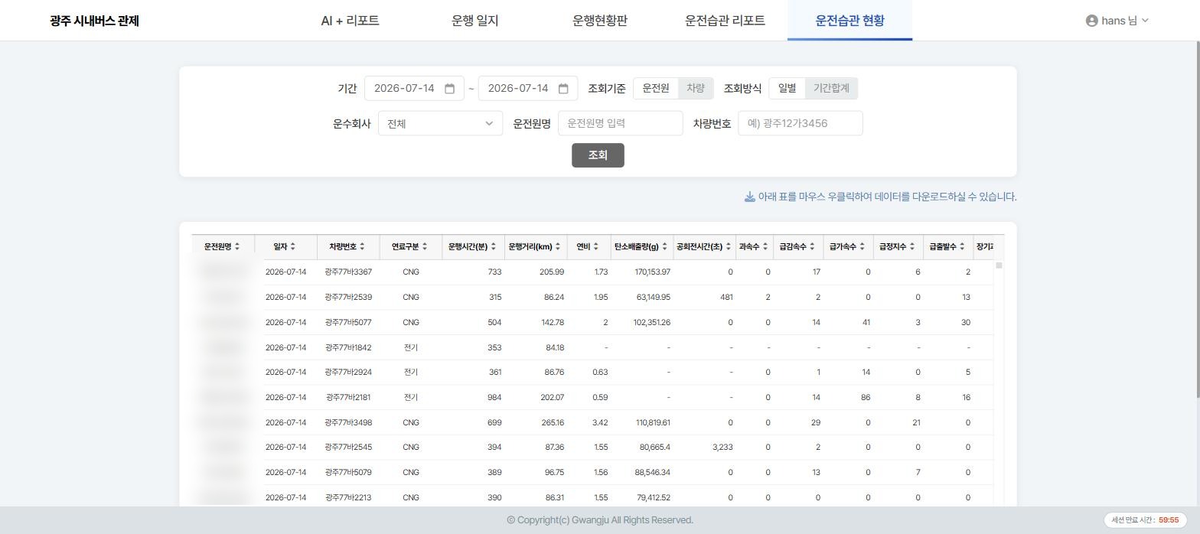The height and width of the screenshot is (534, 1200).
Task: Click vehicle number 광주77바5079
Action: (x=348, y=473)
